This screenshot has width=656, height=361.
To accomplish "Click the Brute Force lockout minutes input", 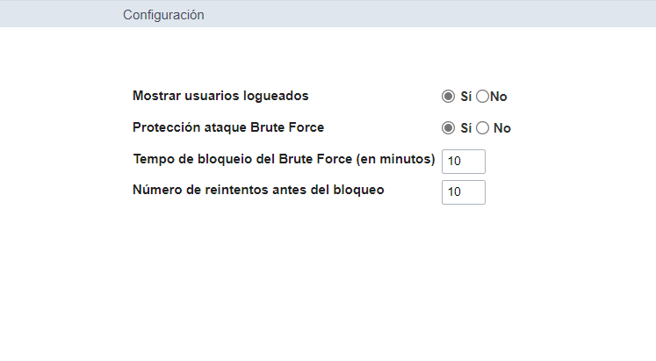I will click(x=463, y=161).
